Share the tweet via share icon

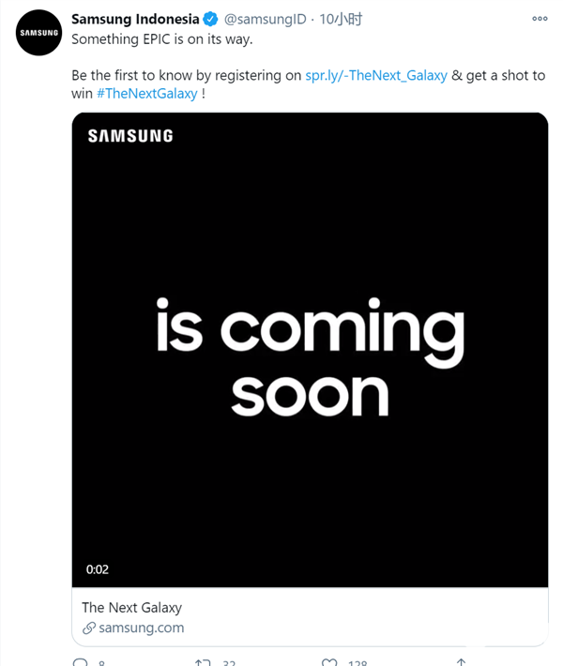(461, 662)
